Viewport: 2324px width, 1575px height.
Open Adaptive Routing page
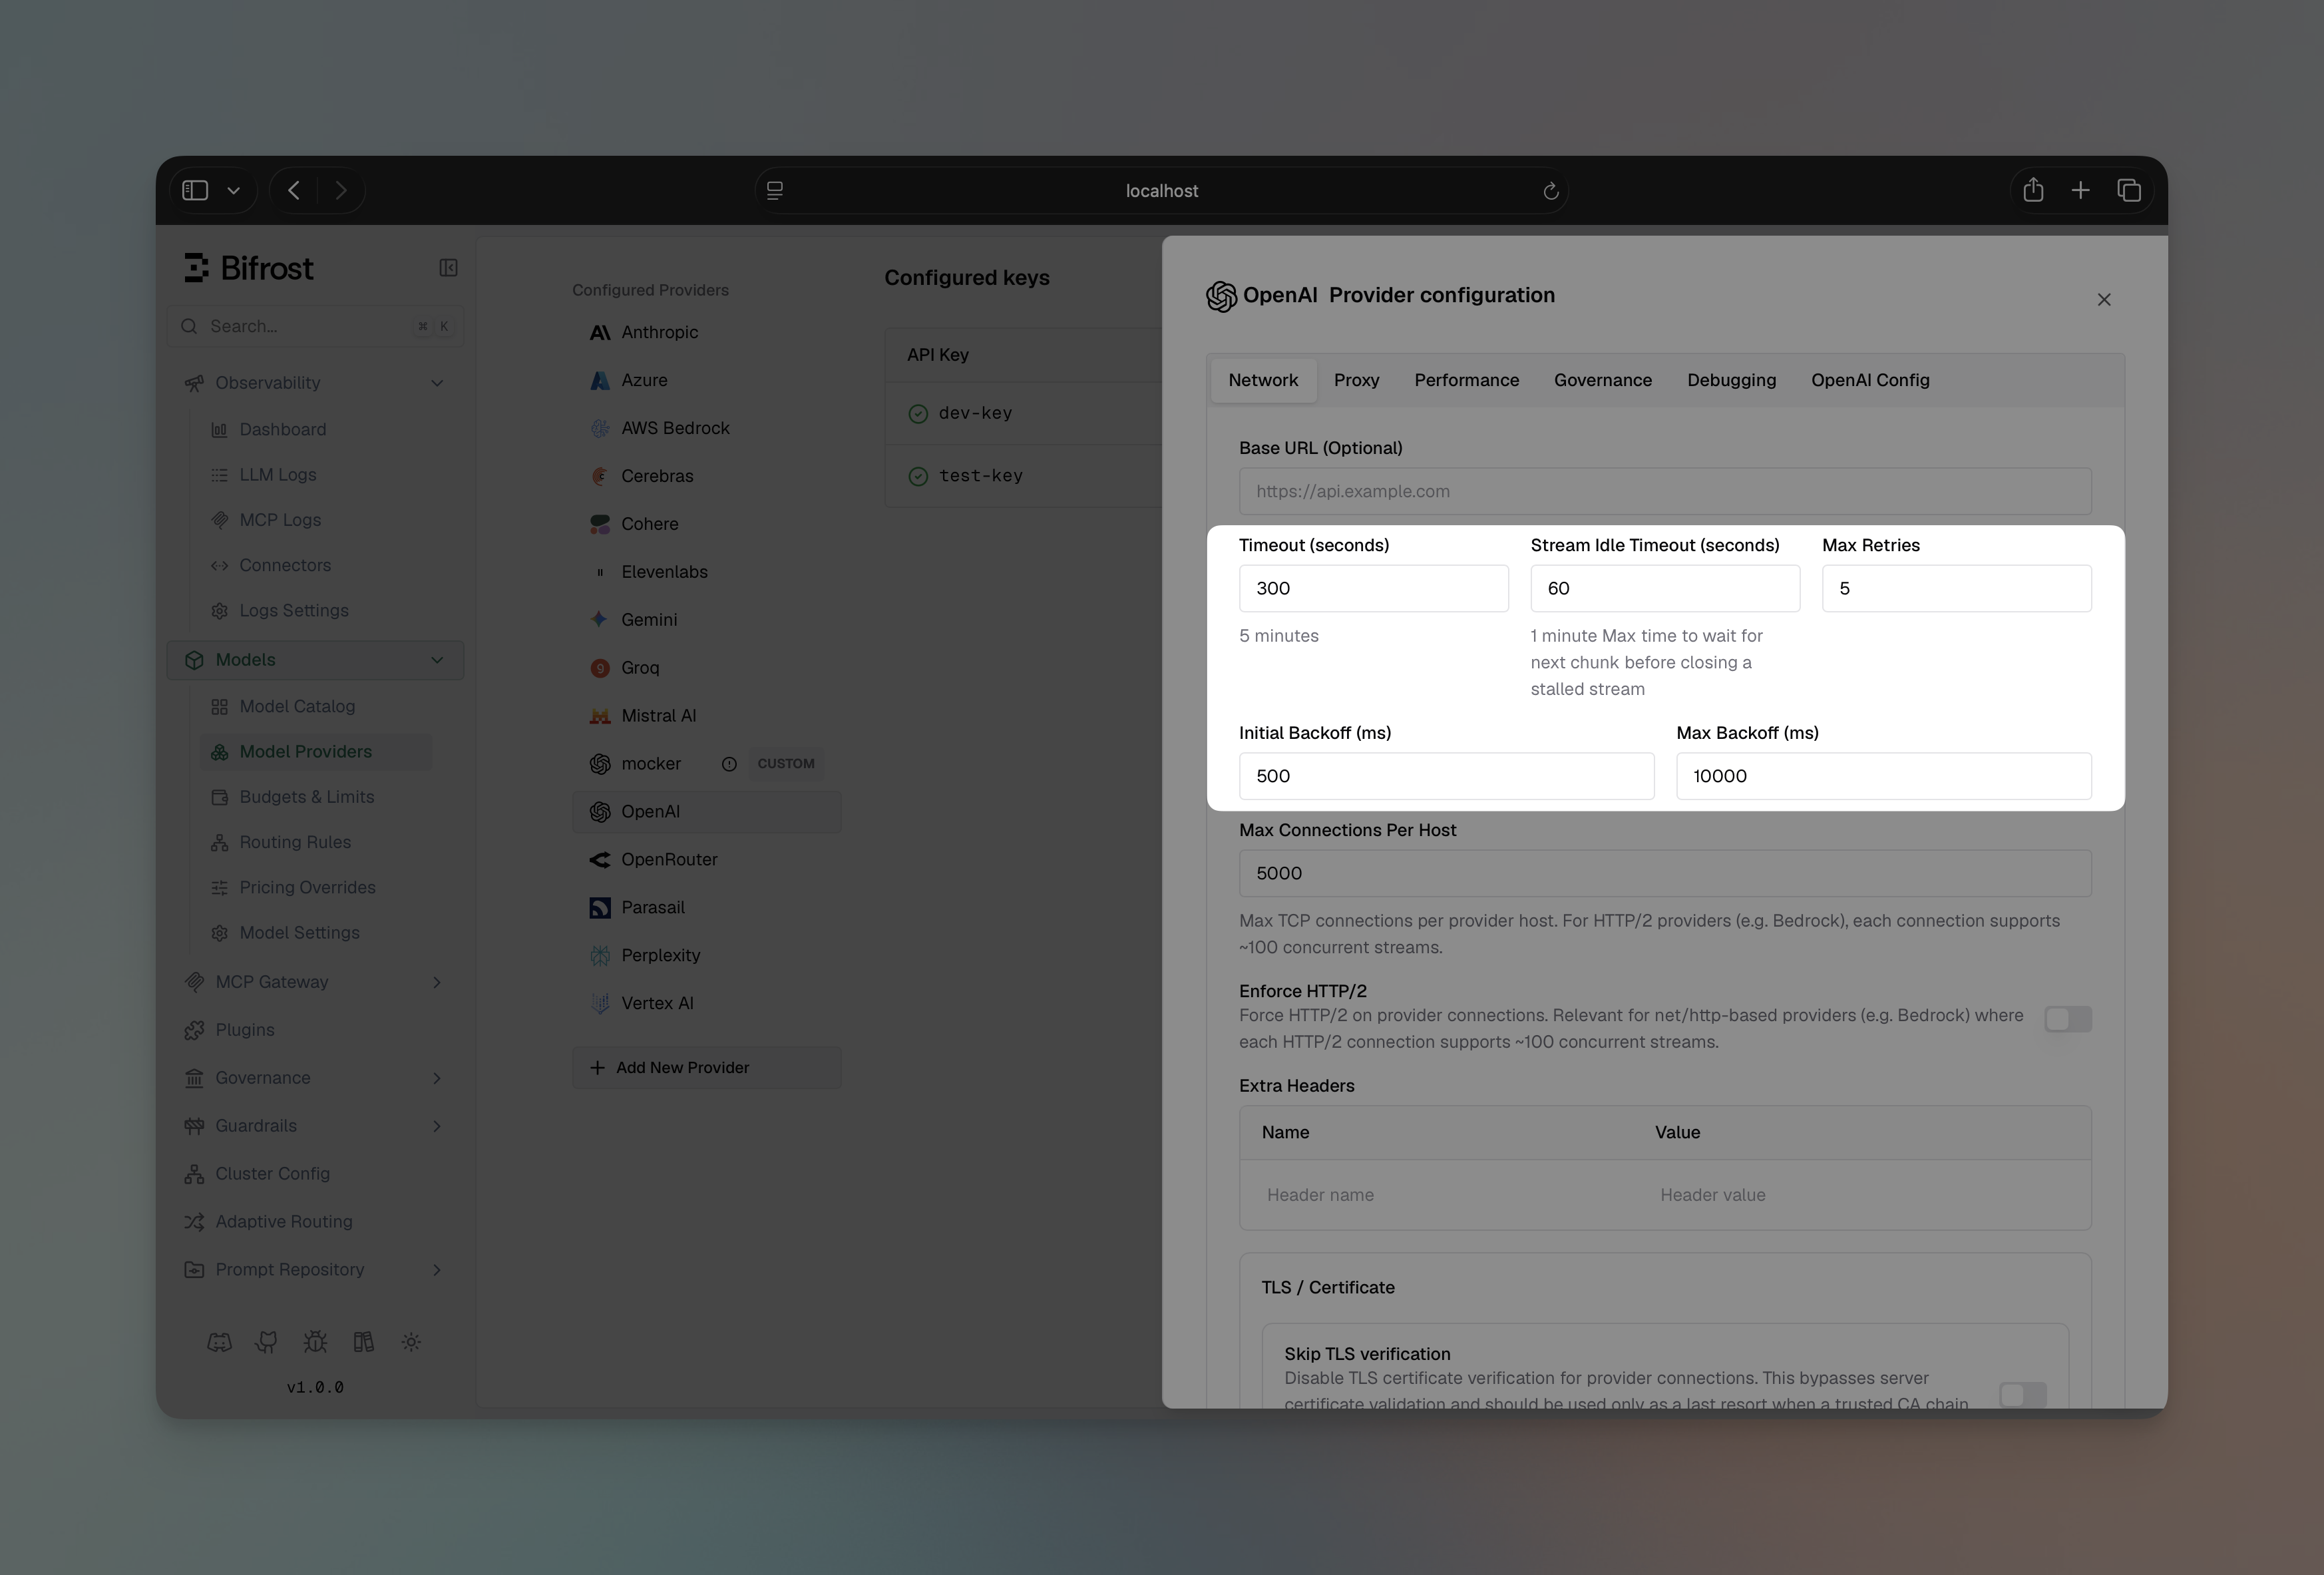(x=315, y=1222)
